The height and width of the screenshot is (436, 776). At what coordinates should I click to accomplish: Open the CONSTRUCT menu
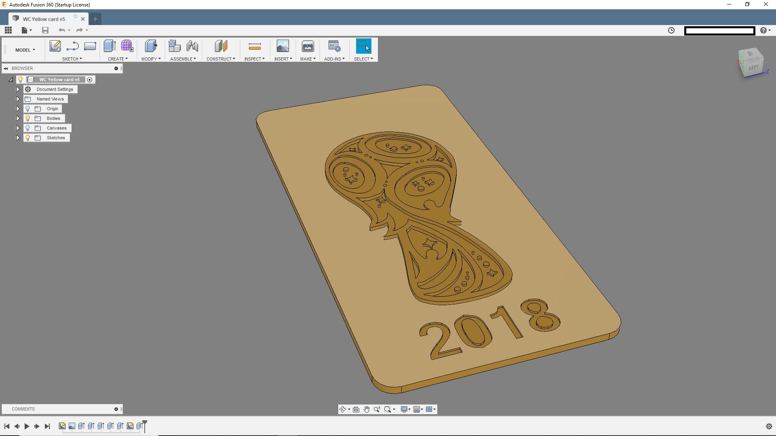(221, 59)
